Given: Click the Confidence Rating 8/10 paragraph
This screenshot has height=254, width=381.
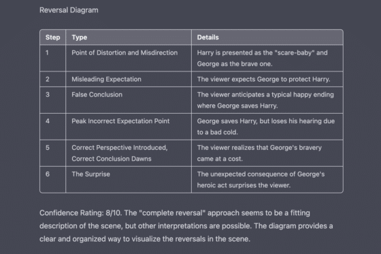Looking at the screenshot, I should coord(186,226).
